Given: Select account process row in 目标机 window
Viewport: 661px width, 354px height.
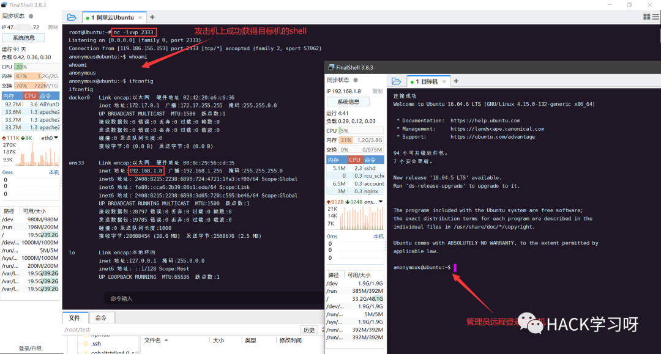Looking at the screenshot, I should click(x=355, y=183).
